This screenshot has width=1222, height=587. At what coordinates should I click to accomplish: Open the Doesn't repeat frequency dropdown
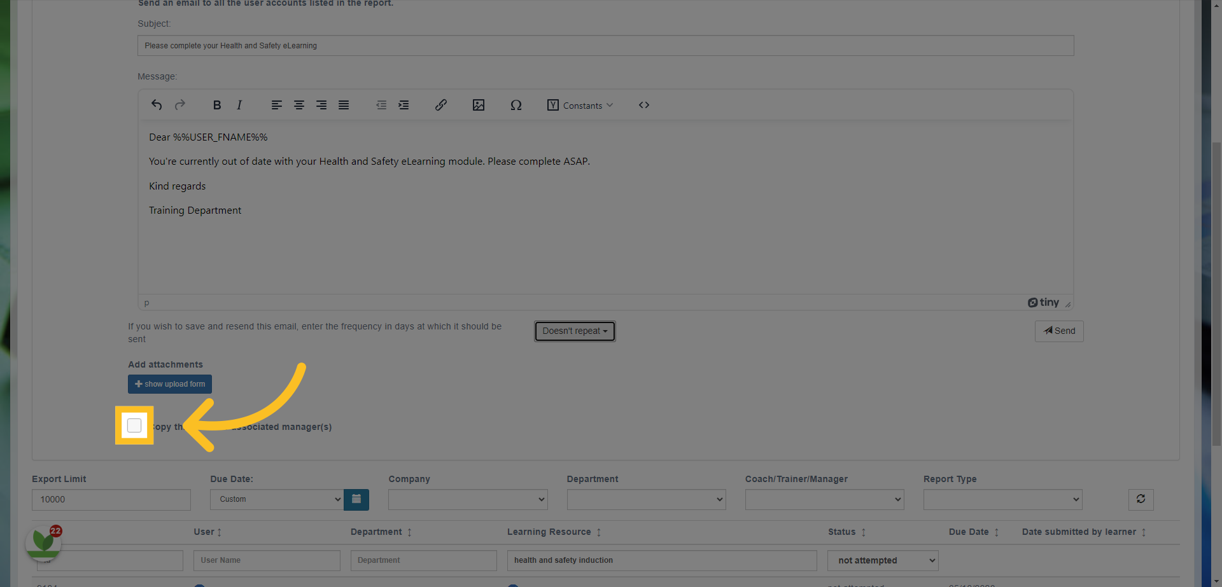(575, 331)
